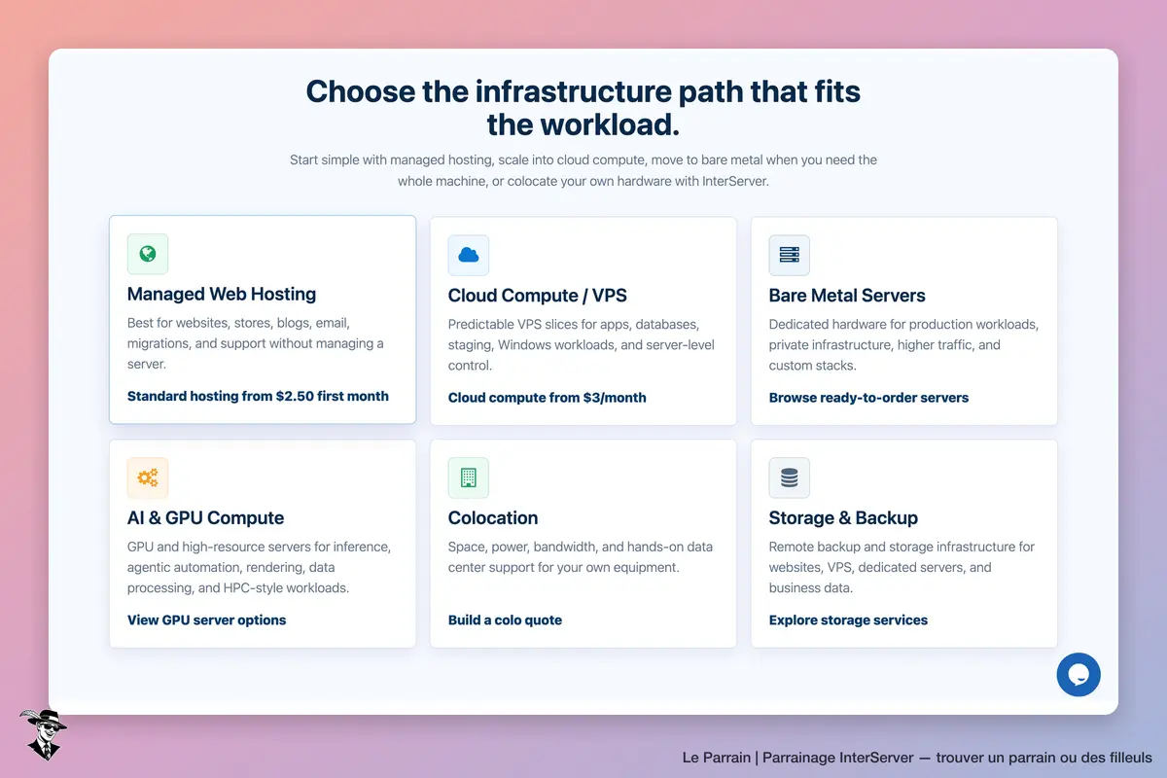The width and height of the screenshot is (1167, 778).
Task: Open the blue chat bubble widget
Action: (1079, 674)
